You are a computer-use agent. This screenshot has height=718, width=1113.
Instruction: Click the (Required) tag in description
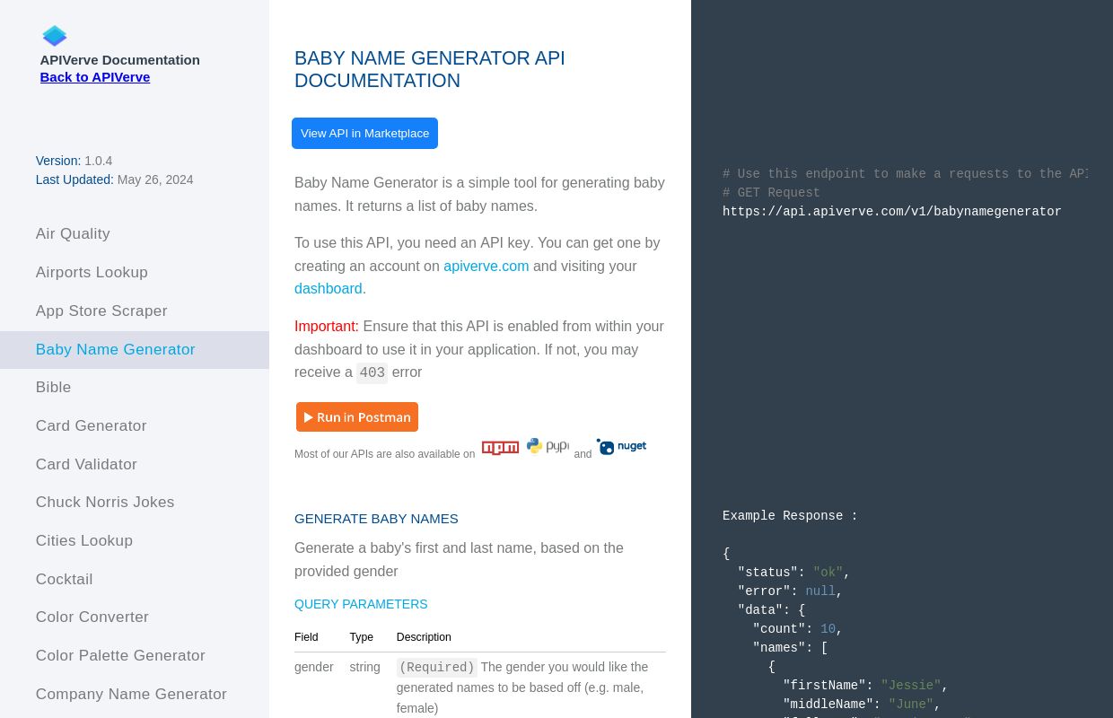[436, 667]
